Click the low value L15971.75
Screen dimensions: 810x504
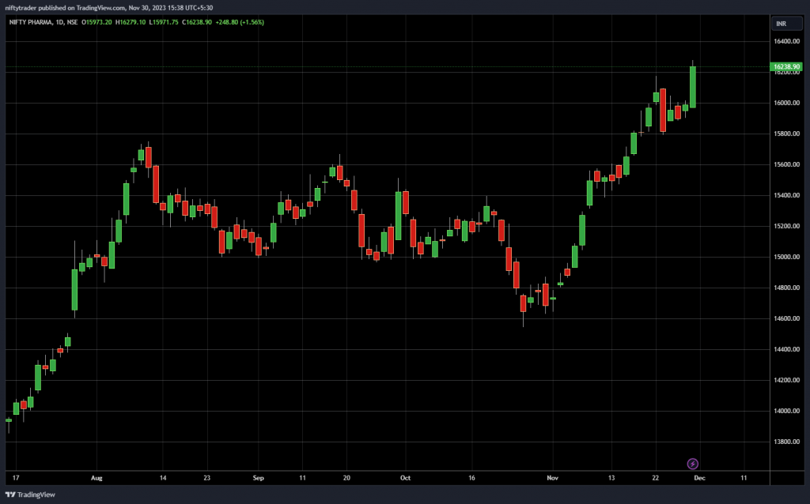click(164, 22)
